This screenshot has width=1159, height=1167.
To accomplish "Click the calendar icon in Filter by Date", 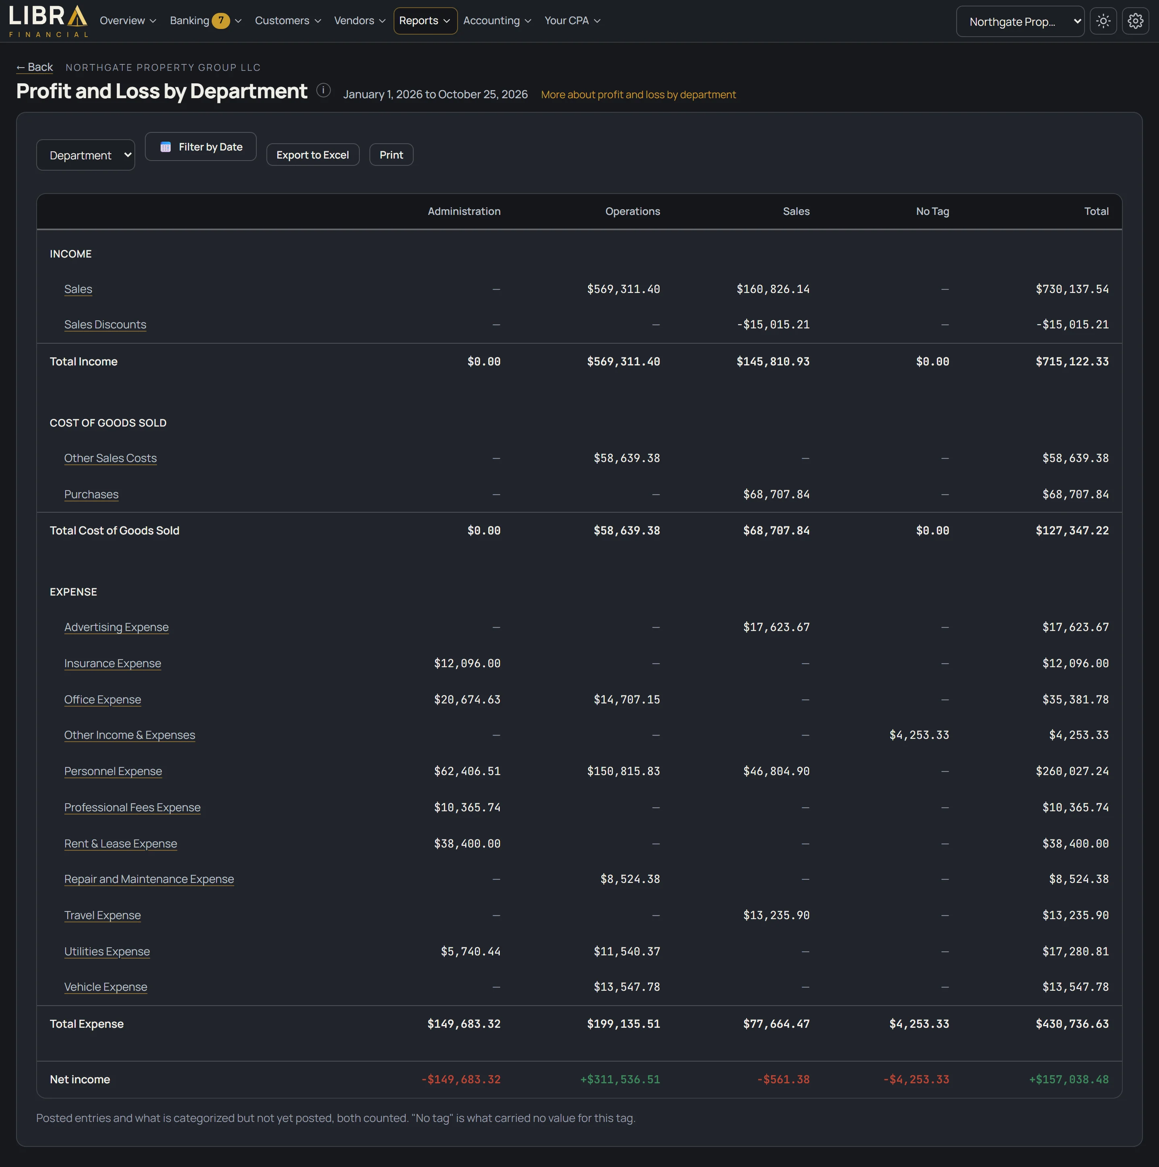I will (x=165, y=147).
